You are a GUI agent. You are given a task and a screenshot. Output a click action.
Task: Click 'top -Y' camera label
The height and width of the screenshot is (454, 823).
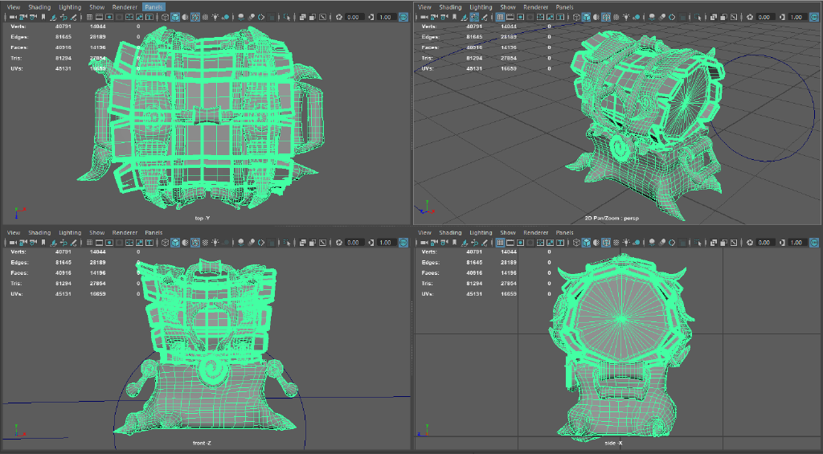point(202,218)
